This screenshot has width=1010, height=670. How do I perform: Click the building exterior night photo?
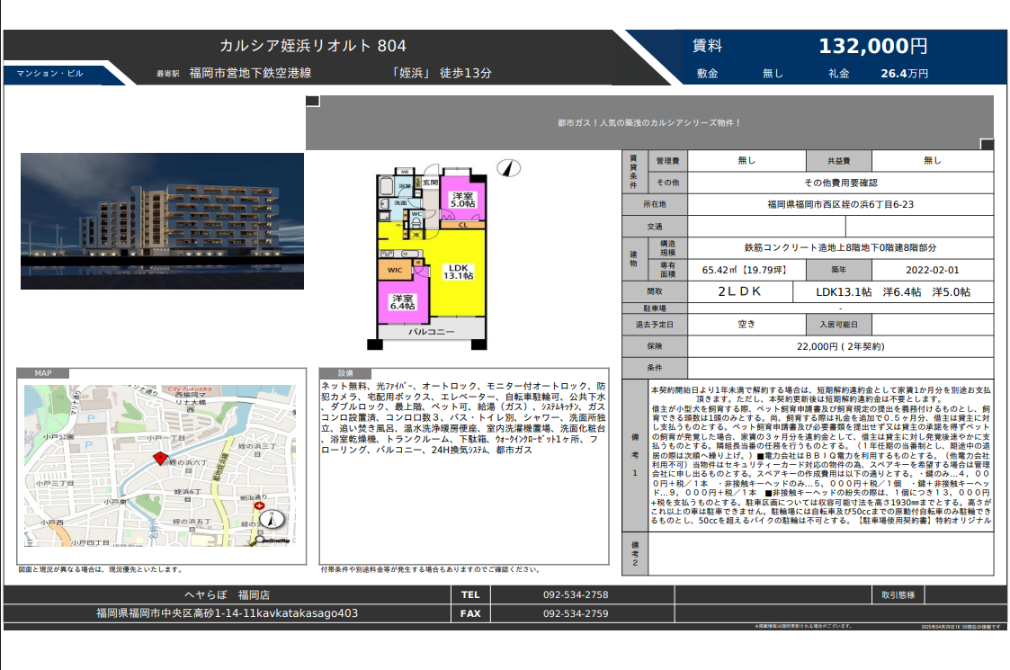162,221
